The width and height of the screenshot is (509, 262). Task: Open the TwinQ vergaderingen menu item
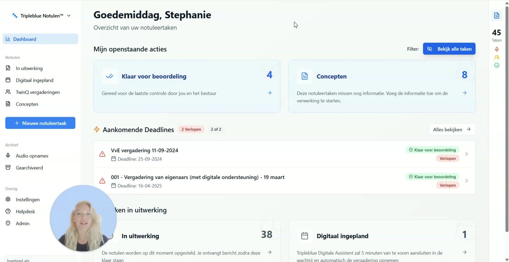coord(38,92)
